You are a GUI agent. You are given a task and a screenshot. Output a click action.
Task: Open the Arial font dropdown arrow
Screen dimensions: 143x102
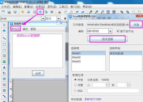tap(43, 18)
